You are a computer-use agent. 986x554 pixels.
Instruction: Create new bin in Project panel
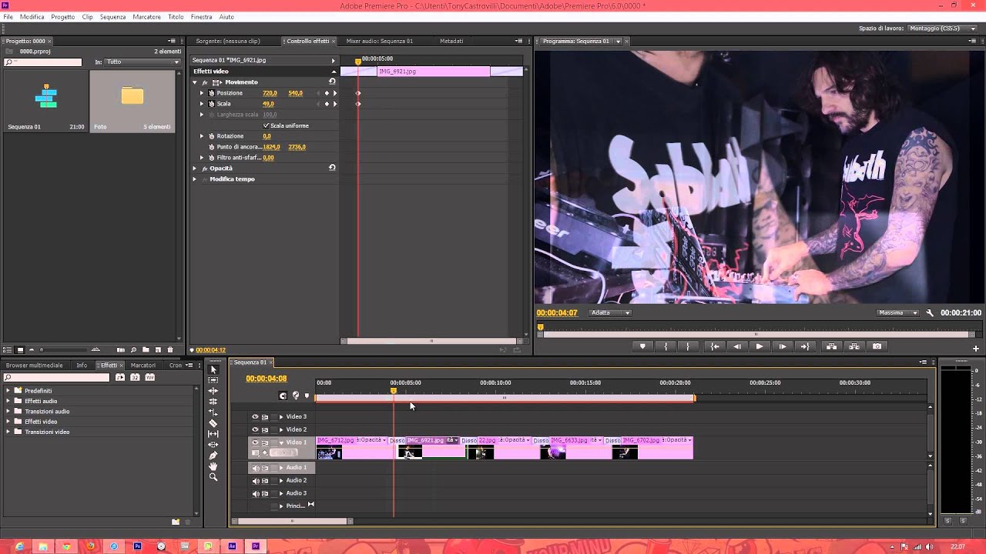click(146, 350)
